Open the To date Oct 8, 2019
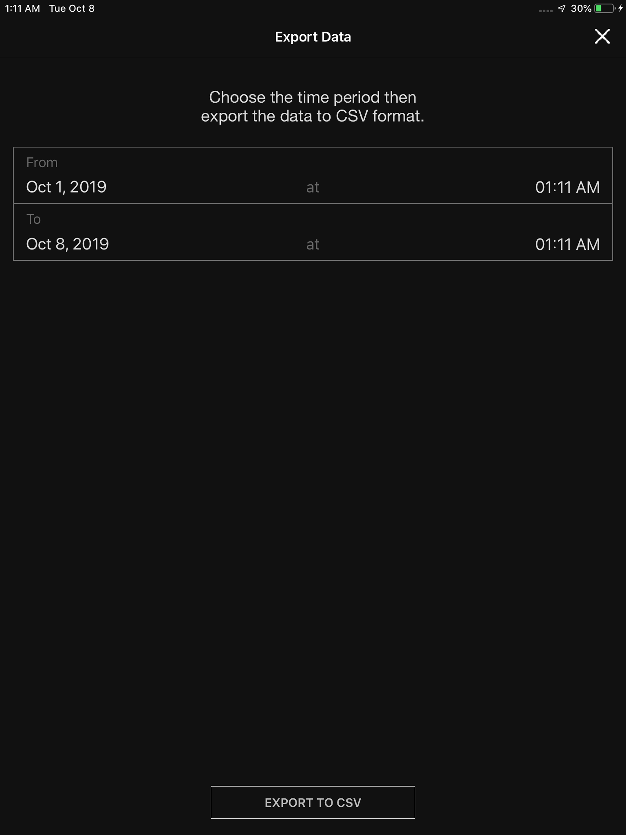The width and height of the screenshot is (626, 835). (x=68, y=244)
